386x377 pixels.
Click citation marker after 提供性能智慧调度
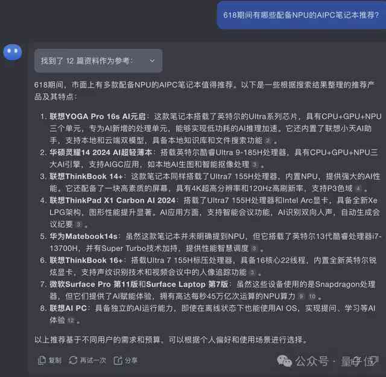tap(253, 249)
